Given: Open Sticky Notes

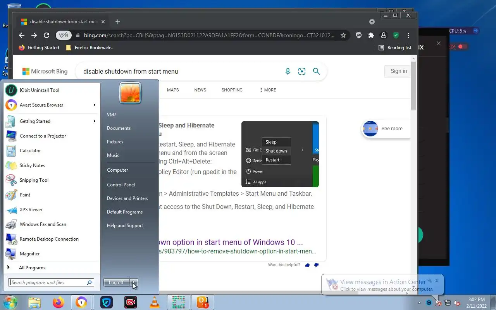Looking at the screenshot, I should (52, 165).
